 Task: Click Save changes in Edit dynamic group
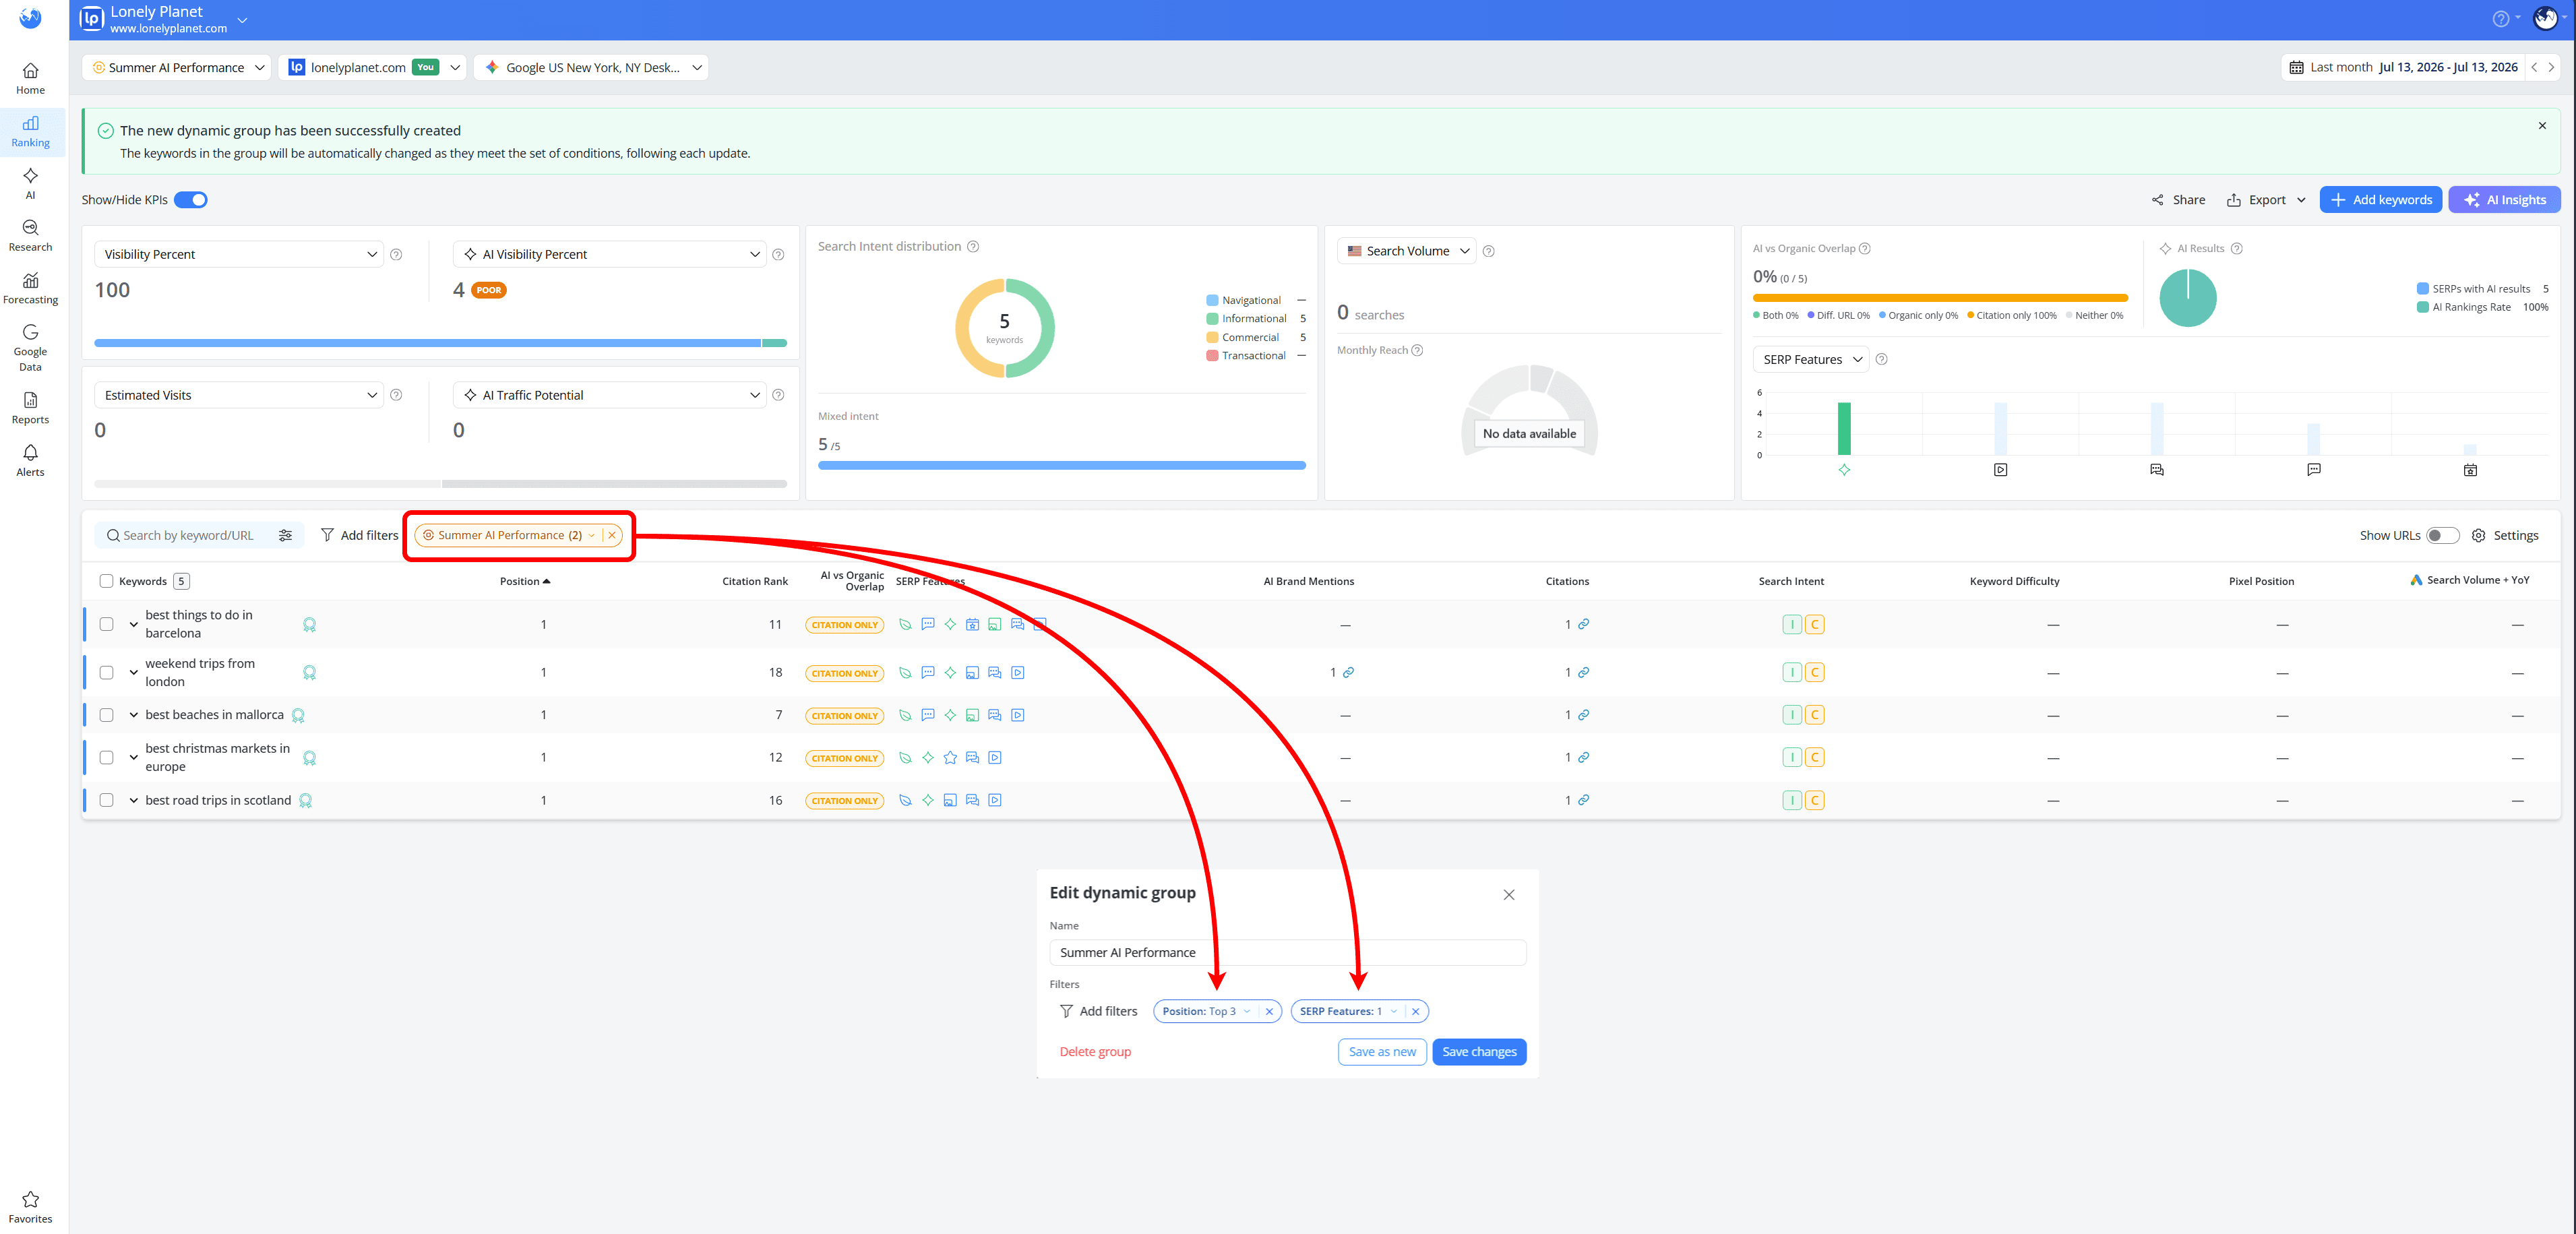coord(1479,1052)
